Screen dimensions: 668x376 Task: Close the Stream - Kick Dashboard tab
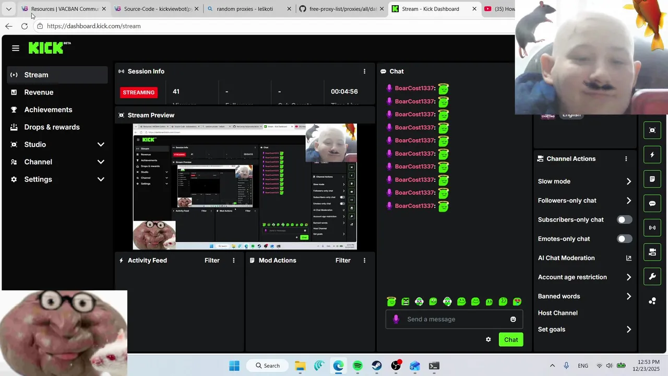(x=474, y=9)
